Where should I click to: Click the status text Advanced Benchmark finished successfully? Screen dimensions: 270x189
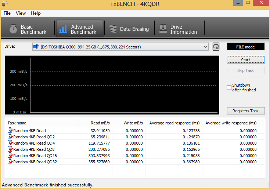(47, 185)
